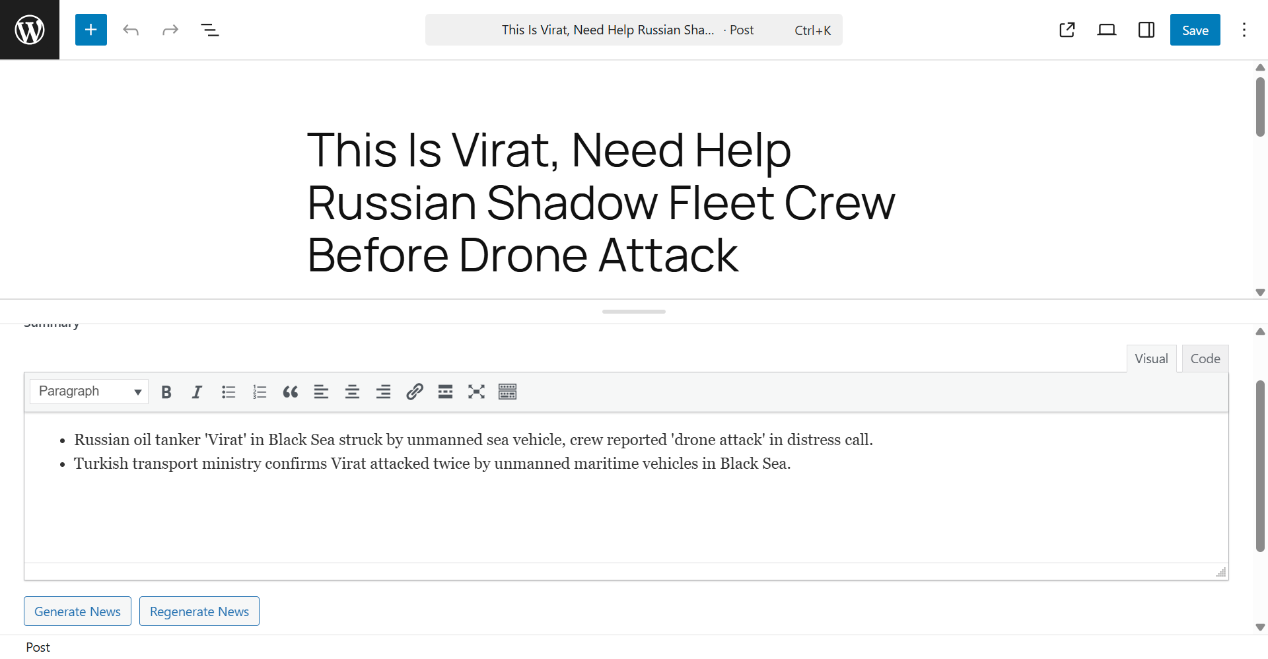Insert or edit a link

(414, 392)
